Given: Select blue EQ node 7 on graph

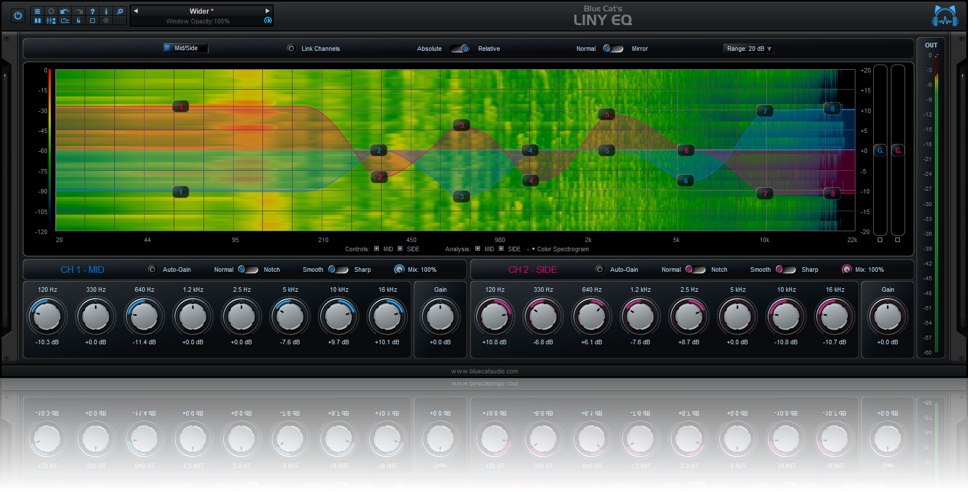Looking at the screenshot, I should [765, 111].
